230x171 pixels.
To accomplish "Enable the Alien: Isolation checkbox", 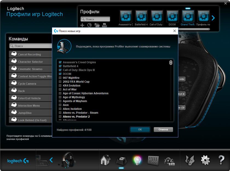I will point(60,109).
